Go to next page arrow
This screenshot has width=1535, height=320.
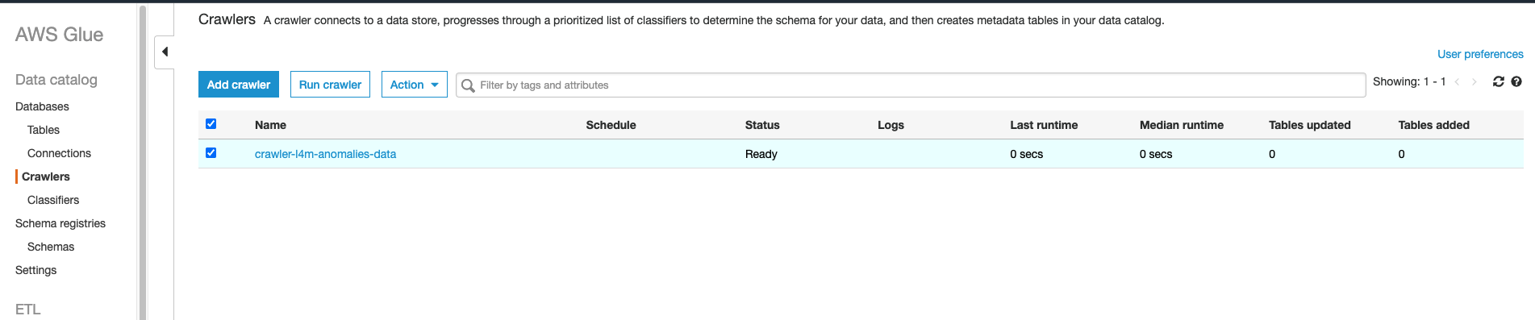[x=1475, y=81]
